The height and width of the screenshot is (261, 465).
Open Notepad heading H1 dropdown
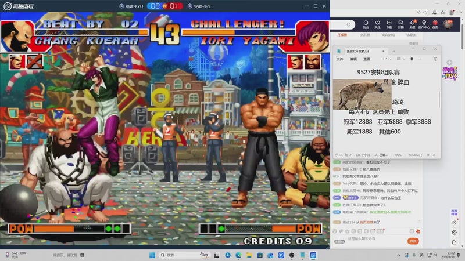[387, 59]
